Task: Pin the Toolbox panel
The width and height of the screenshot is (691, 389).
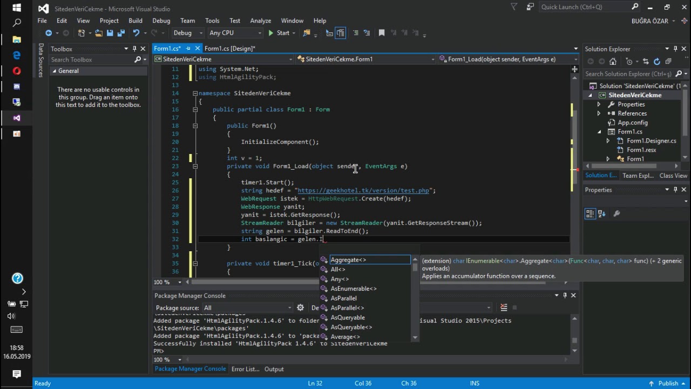Action: tap(134, 49)
